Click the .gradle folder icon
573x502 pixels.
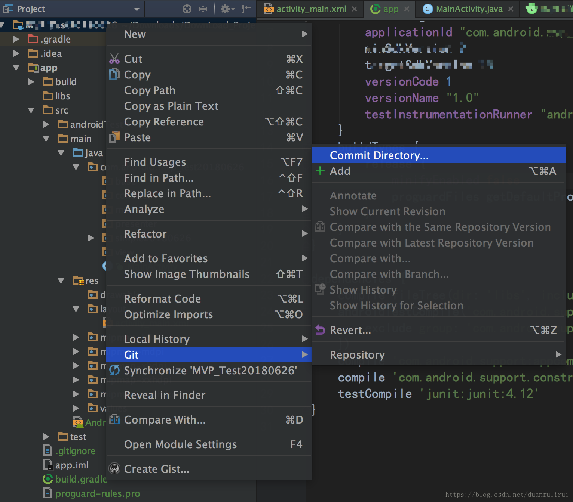(x=33, y=39)
